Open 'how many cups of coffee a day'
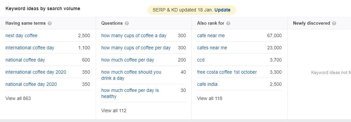Screen dimensions: 351x122 coord(134,35)
